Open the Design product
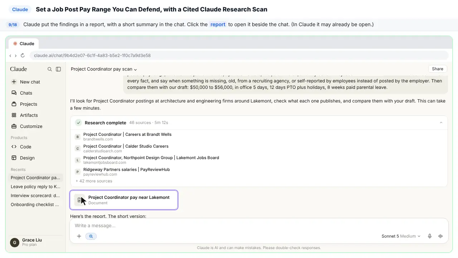Viewport: 458px width, 258px height. [35, 158]
